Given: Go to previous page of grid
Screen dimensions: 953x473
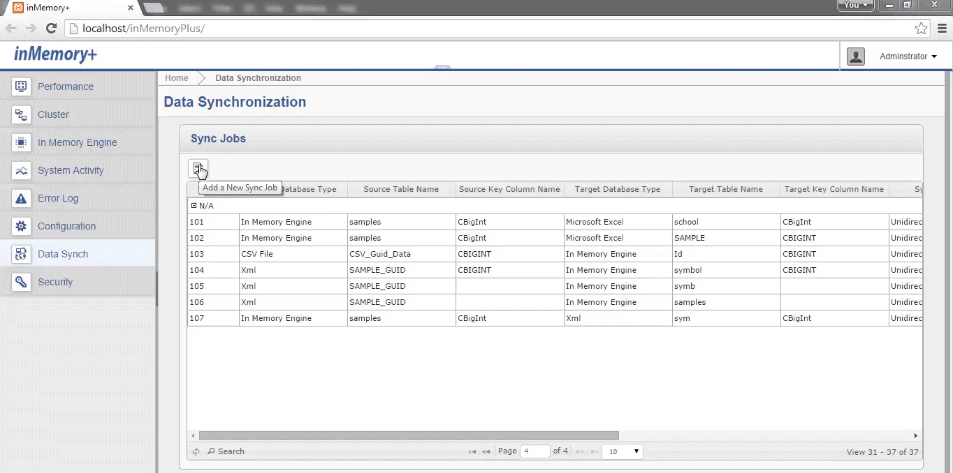Looking at the screenshot, I should click(x=486, y=451).
